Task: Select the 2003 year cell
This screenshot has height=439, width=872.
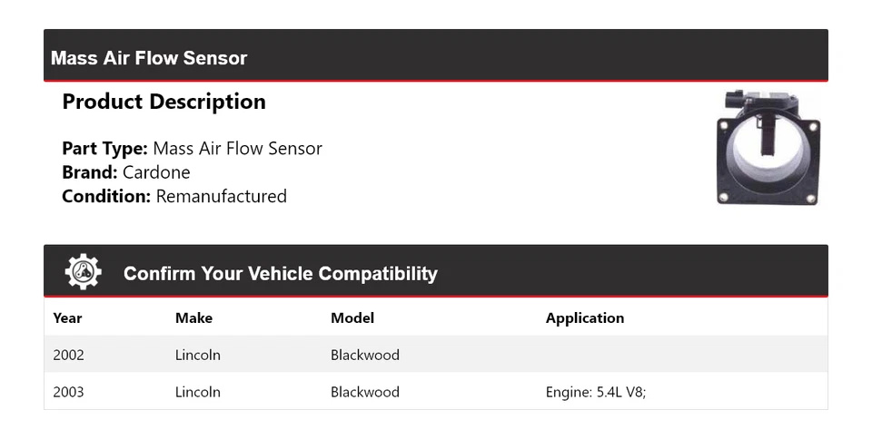Action: pos(68,392)
